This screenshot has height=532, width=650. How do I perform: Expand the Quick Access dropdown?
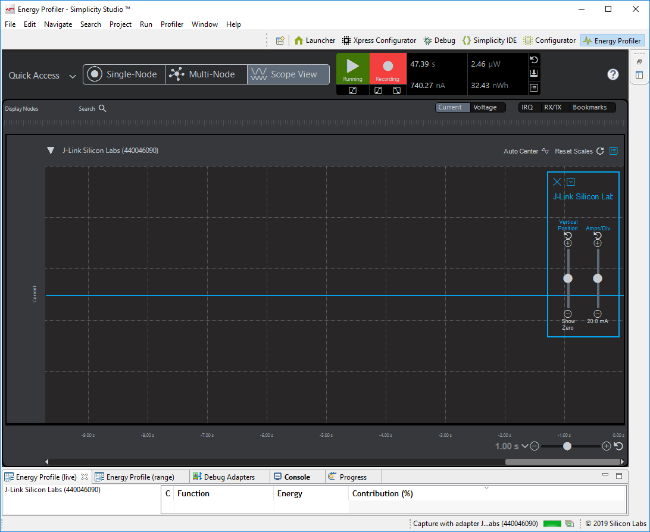click(72, 76)
